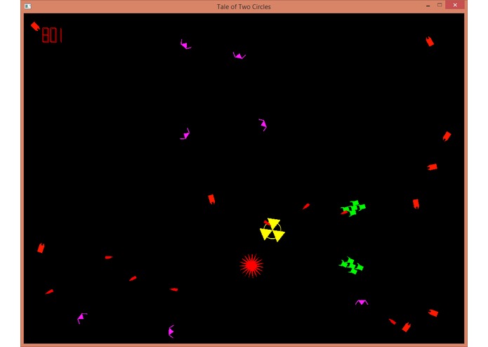Click the red ship icon beside the score
Viewport: 488px width, 347px height.
[35, 27]
